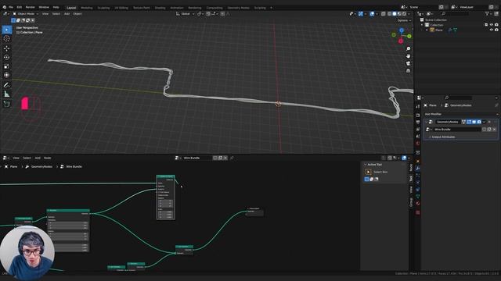Image resolution: width=501 pixels, height=281 pixels.
Task: Open the Global orientation dropdown
Action: pos(185,14)
